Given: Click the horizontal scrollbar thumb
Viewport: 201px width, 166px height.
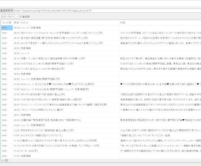Looking at the screenshot, I should pos(7,160).
